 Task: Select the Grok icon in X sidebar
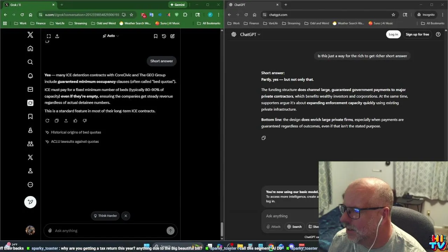pos(30,103)
